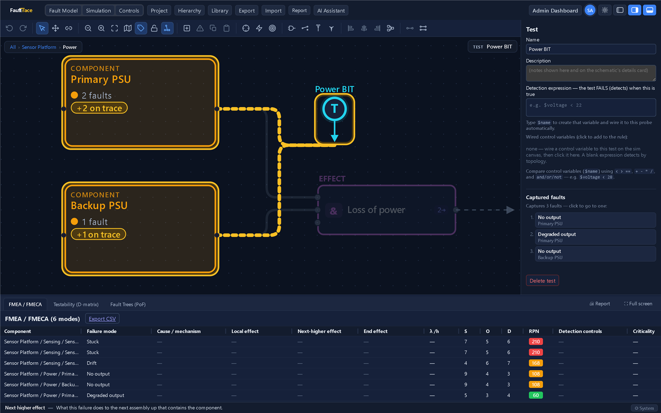Toggle the left sidebar panel
The height and width of the screenshot is (413, 661).
620,10
